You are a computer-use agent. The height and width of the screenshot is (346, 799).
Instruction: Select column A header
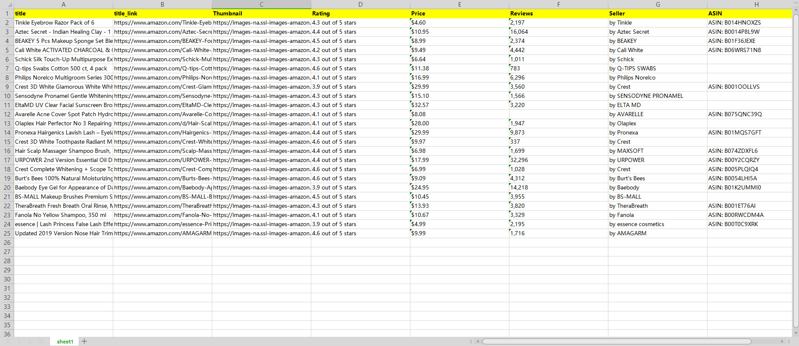point(63,5)
